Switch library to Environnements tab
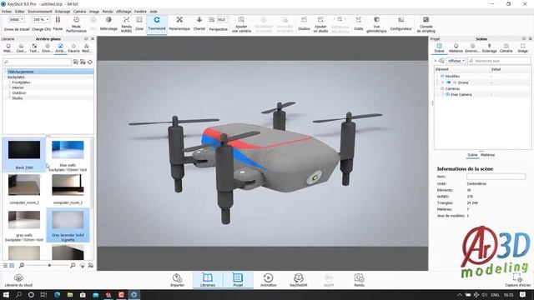 click(x=48, y=48)
